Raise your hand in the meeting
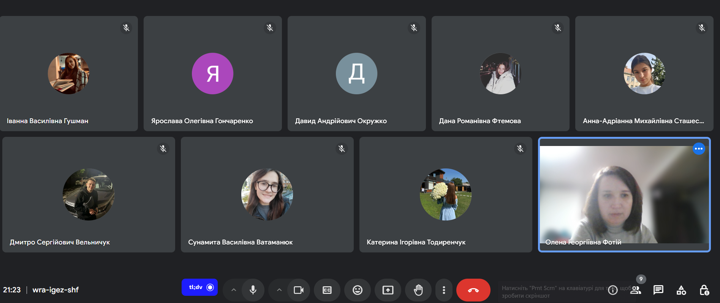The image size is (720, 303). point(418,290)
